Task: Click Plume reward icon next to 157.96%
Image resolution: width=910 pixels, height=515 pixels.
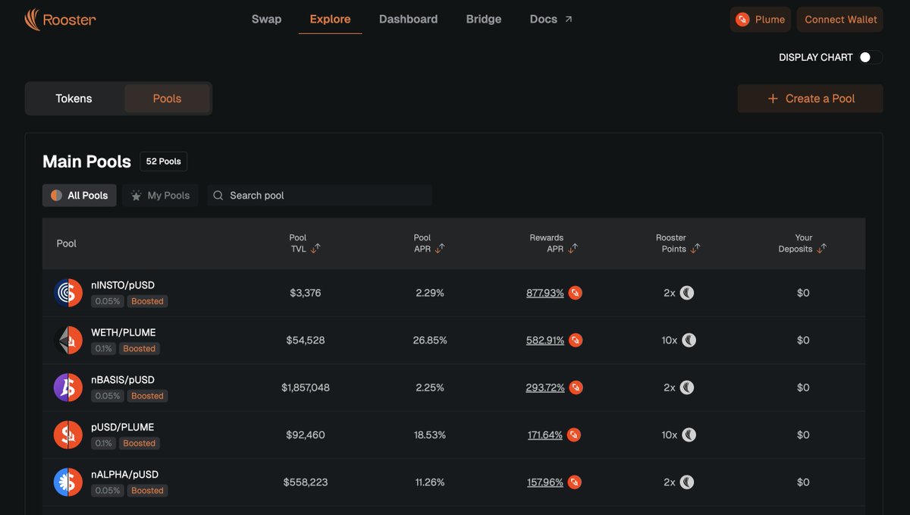Action: click(x=575, y=482)
